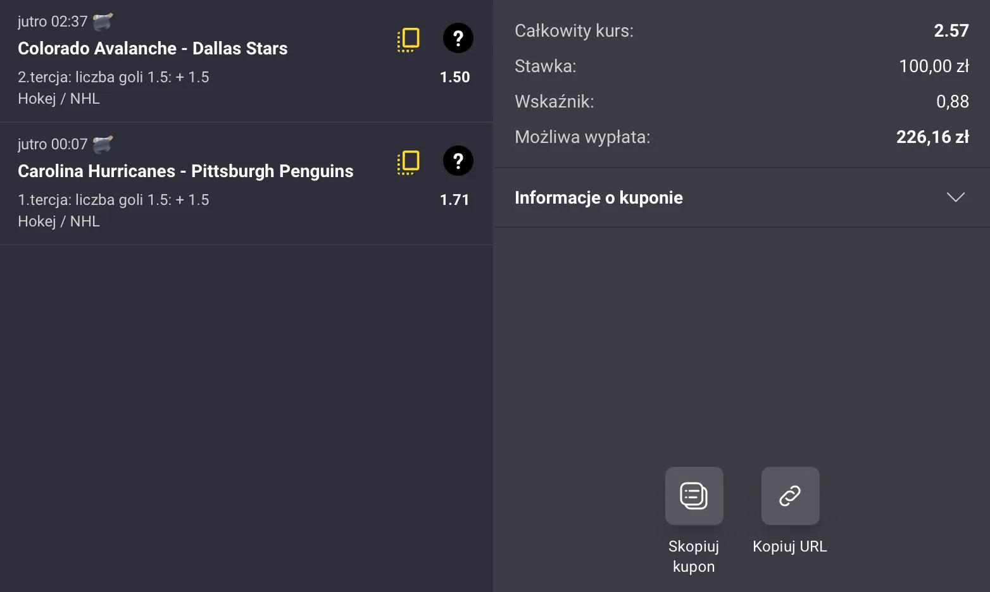Click the Całkowity kurs value 2.57
Screen dimensions: 990x592
pos(951,30)
